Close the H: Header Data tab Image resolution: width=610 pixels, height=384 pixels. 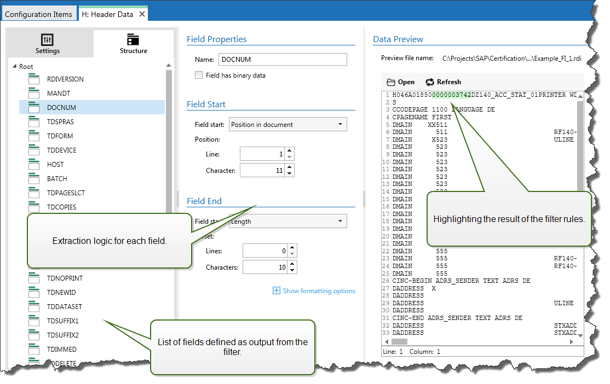[142, 14]
